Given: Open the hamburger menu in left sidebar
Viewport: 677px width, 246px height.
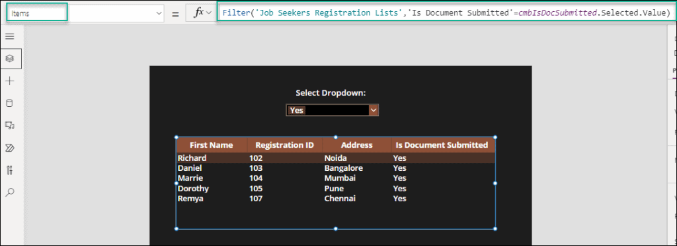Looking at the screenshot, I should tap(9, 36).
